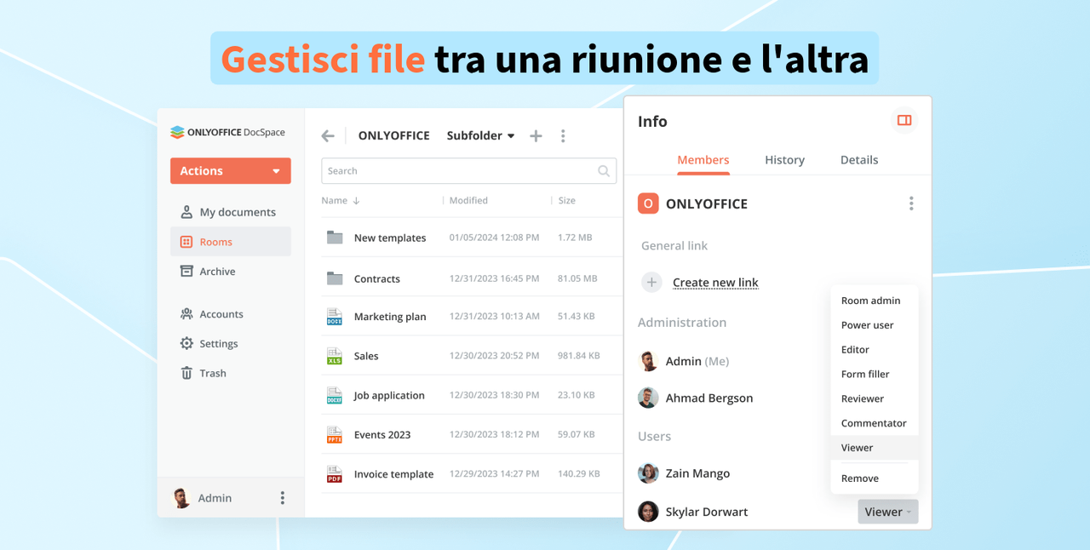
Task: Click Skylar Dorwart's avatar
Action: [x=648, y=512]
